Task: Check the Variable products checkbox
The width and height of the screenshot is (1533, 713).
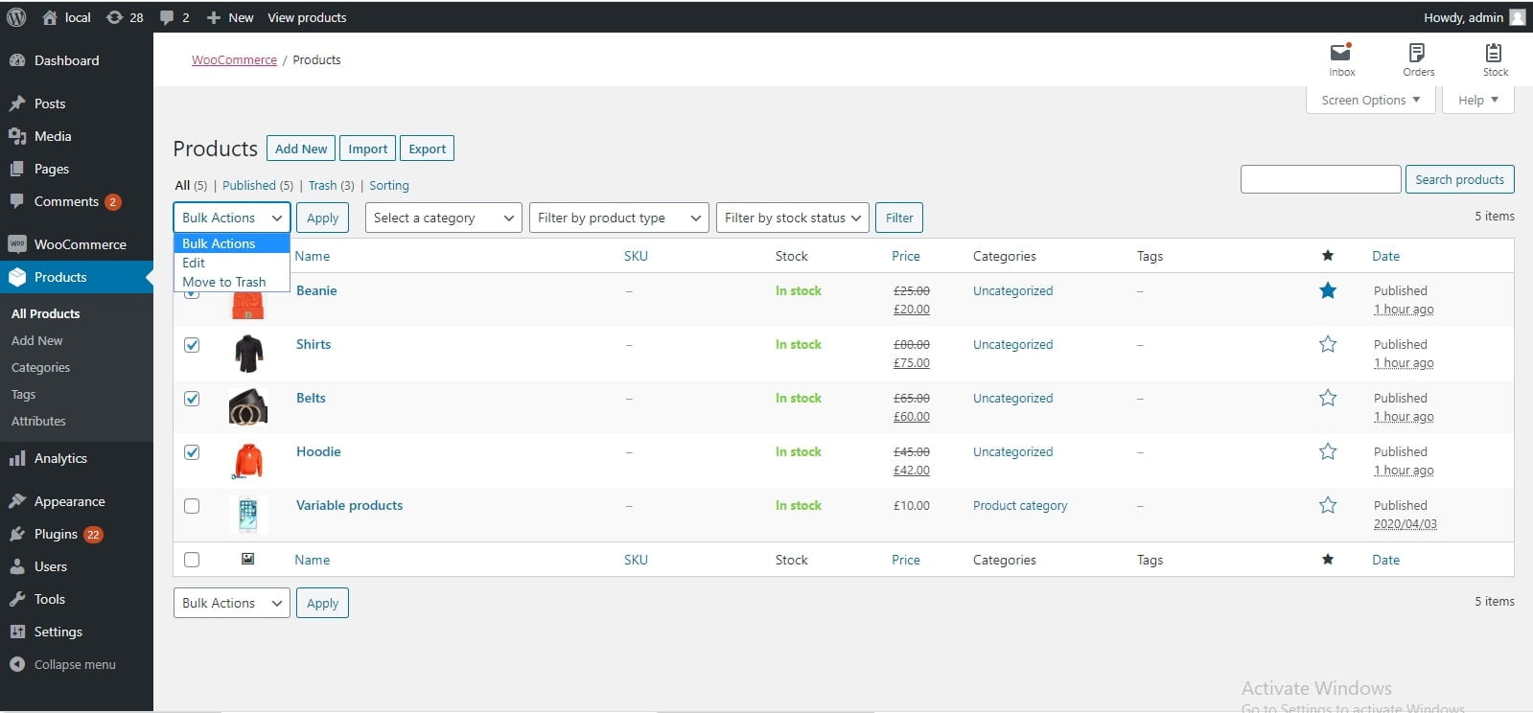Action: coord(192,506)
